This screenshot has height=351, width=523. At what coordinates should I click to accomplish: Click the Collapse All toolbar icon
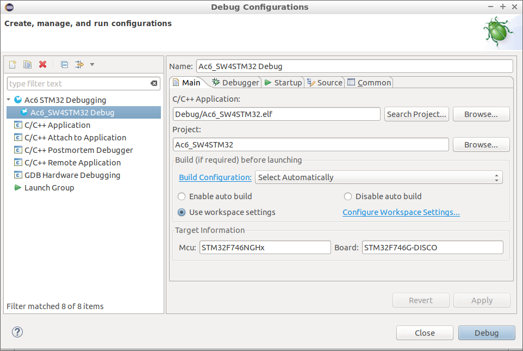click(x=64, y=65)
